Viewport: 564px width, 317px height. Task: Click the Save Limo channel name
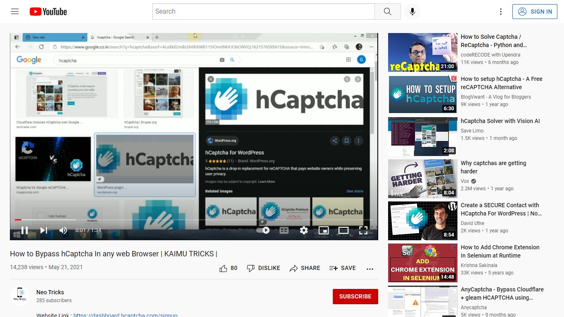(472, 131)
